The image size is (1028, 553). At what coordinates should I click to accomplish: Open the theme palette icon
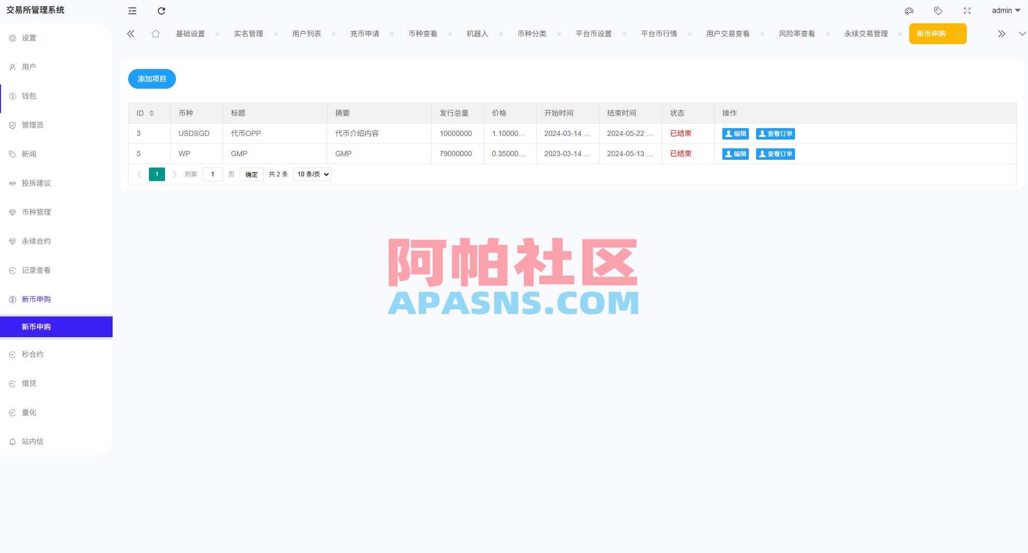coord(909,10)
